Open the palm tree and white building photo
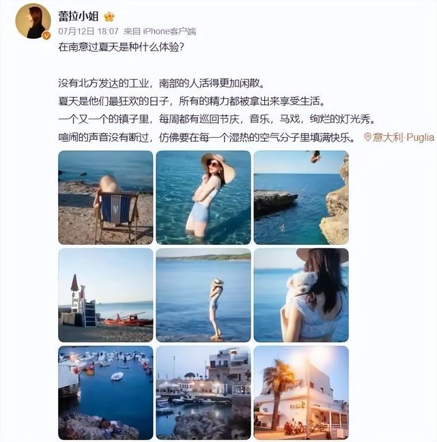 pos(301,393)
